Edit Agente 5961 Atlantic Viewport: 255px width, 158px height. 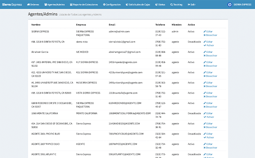tap(208, 154)
